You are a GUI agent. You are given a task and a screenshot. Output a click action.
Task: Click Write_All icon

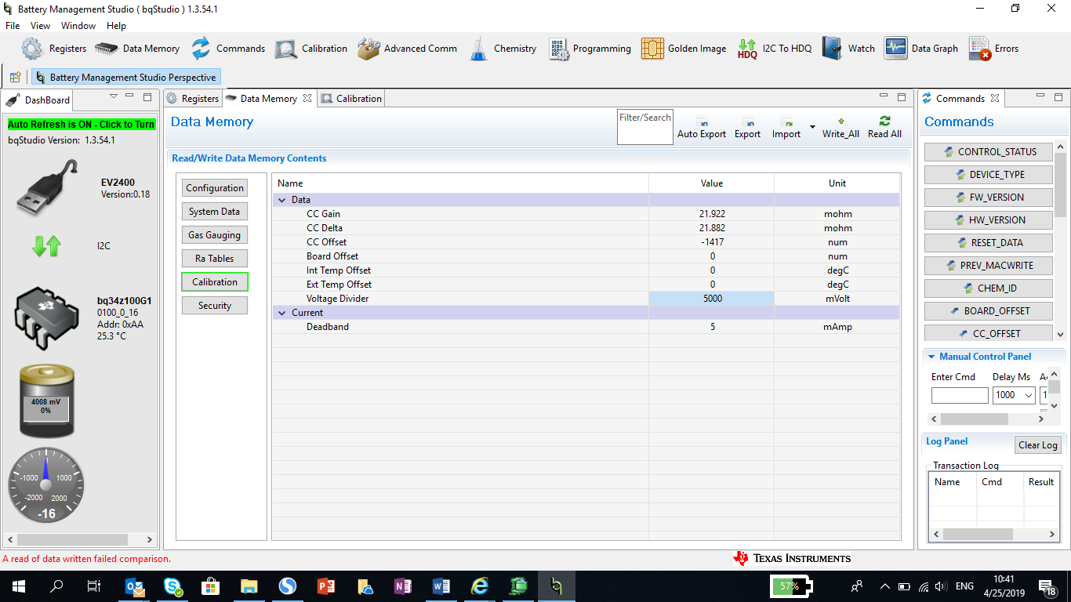[x=840, y=121]
